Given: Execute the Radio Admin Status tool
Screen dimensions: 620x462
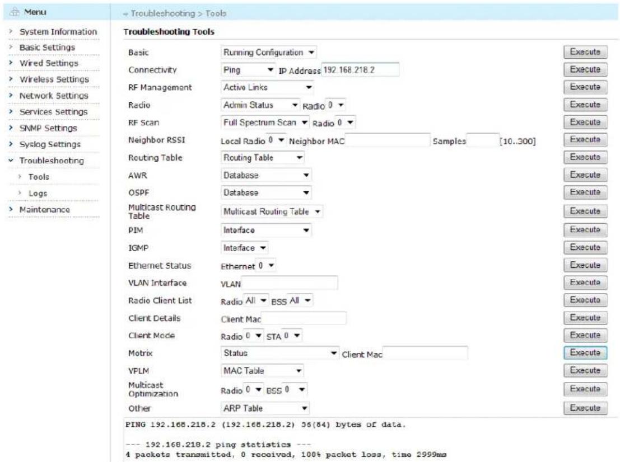Looking at the screenshot, I should tap(585, 105).
